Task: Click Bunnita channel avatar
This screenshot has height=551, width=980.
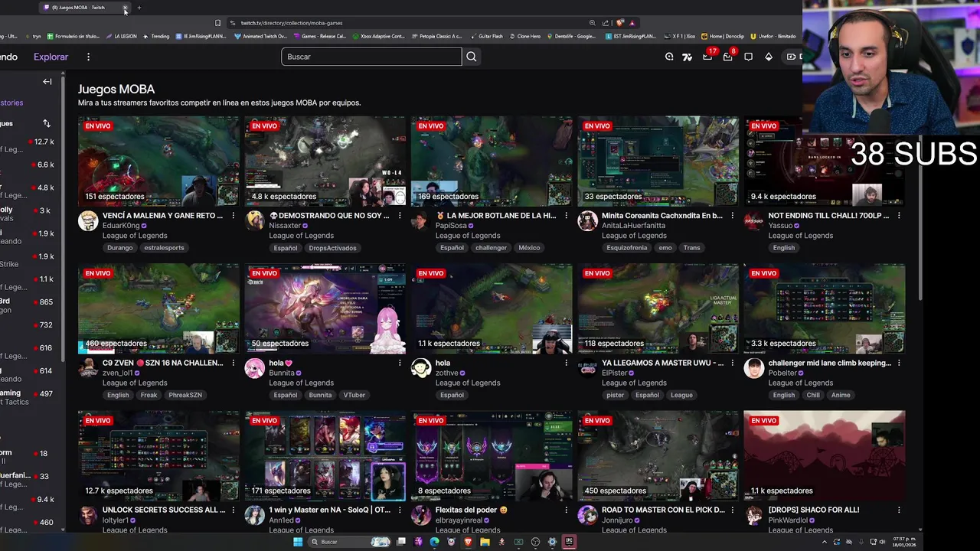Action: (255, 368)
